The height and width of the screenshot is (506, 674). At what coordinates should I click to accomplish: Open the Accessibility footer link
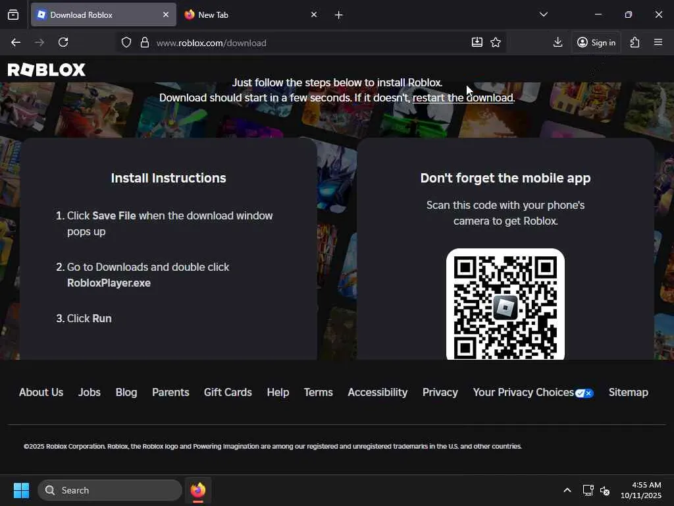pos(377,393)
